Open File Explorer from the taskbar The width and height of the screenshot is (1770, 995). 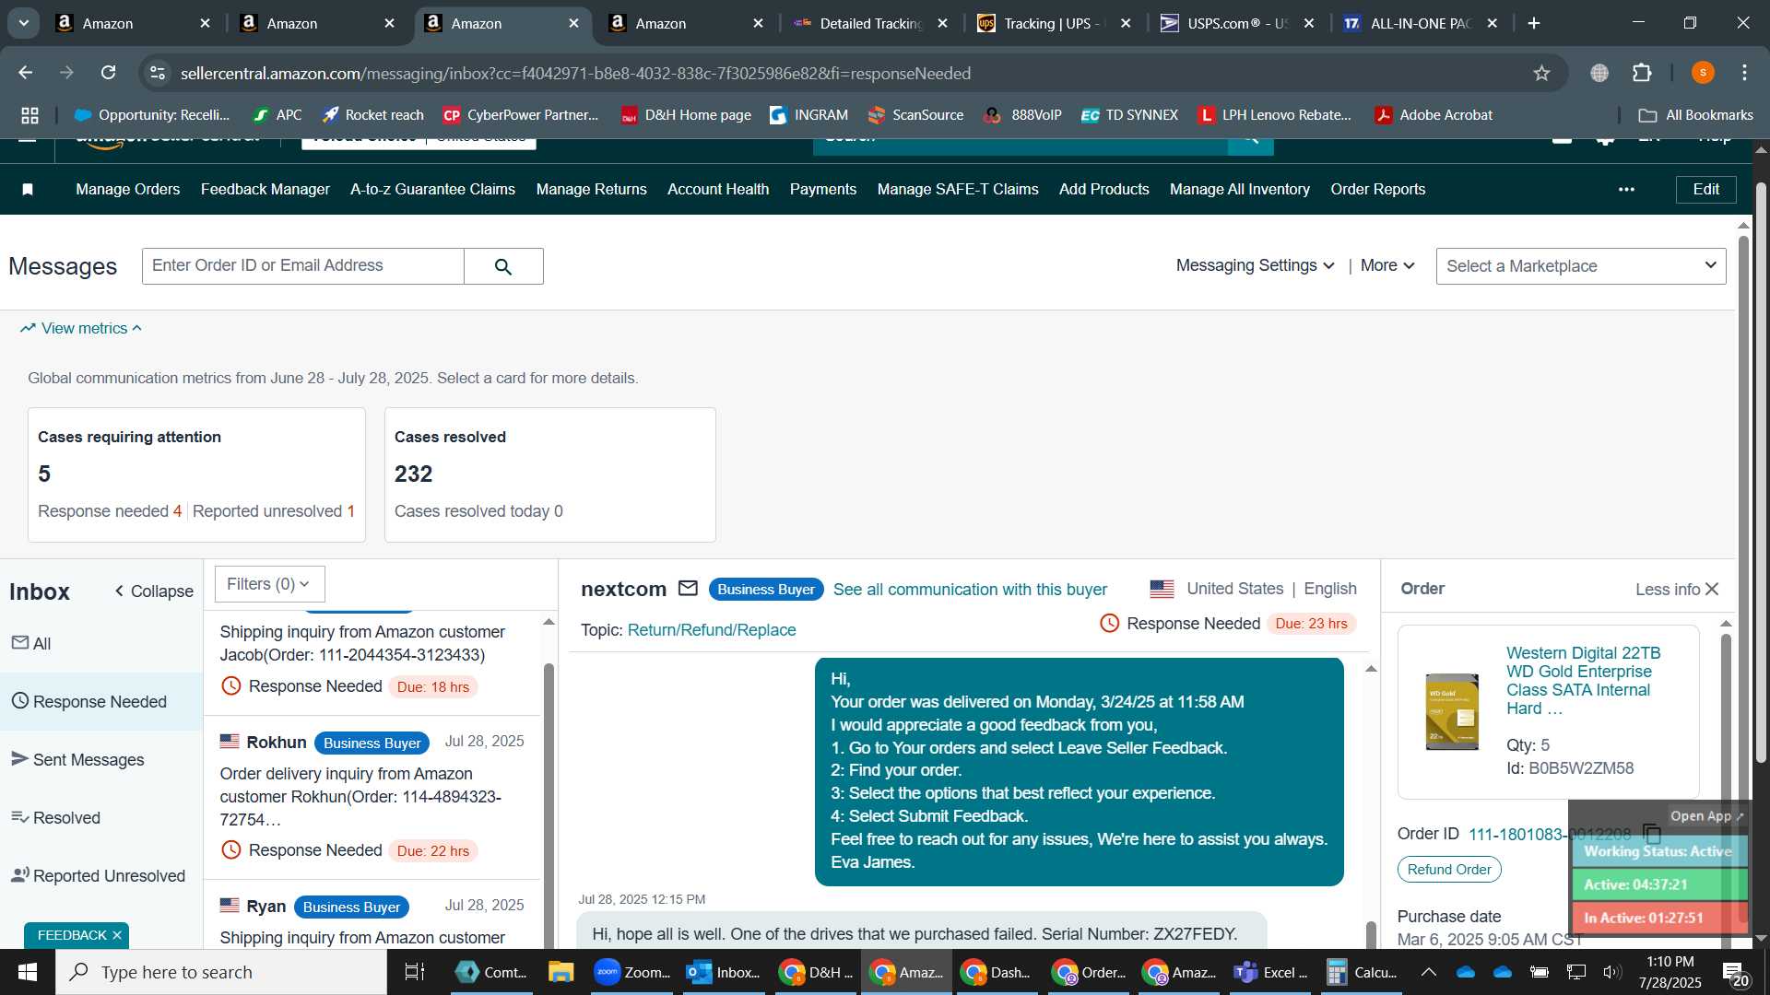[560, 972]
